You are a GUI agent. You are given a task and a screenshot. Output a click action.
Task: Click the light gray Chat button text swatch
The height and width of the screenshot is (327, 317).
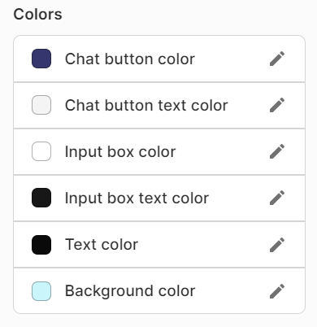[41, 105]
